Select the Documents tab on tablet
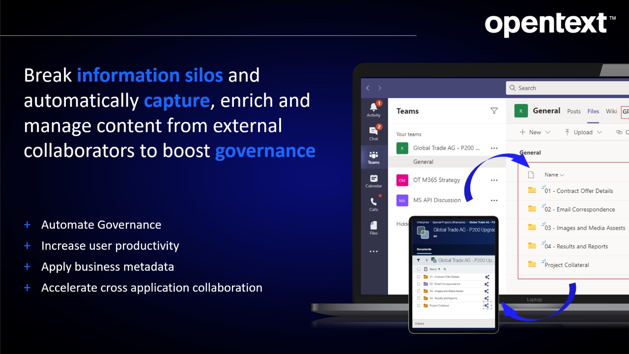Viewport: 629px width, 354px height. click(424, 249)
